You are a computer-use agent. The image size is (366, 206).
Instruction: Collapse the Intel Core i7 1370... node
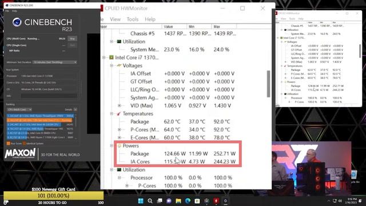[x=104, y=57]
